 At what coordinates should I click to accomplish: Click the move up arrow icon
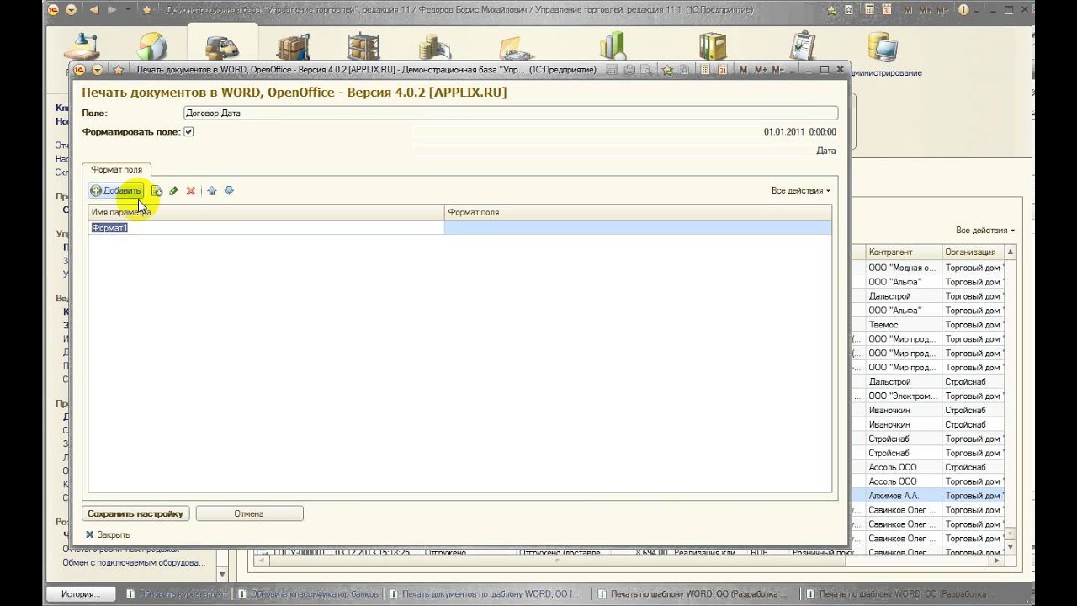point(212,191)
